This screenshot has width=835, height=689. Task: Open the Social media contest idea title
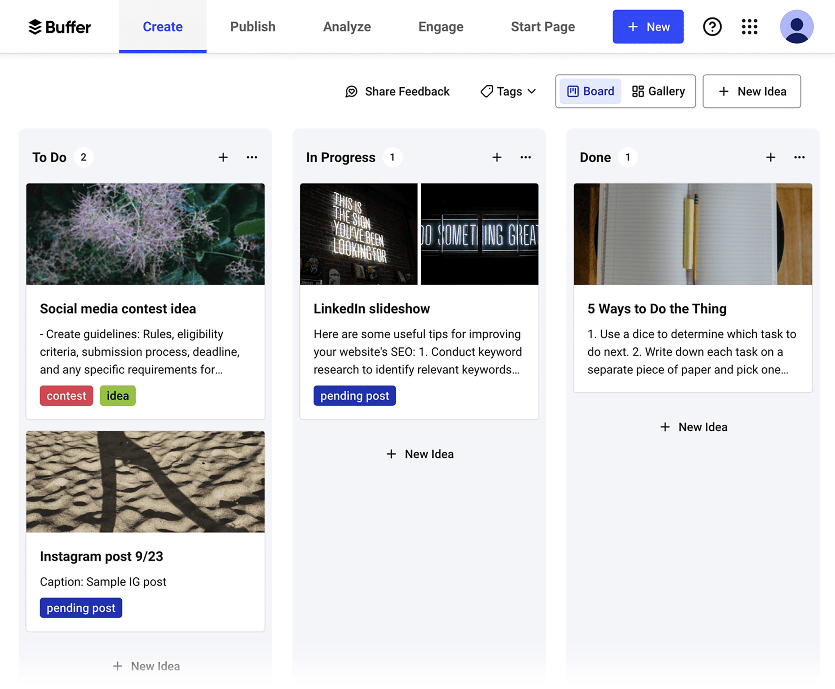click(118, 309)
